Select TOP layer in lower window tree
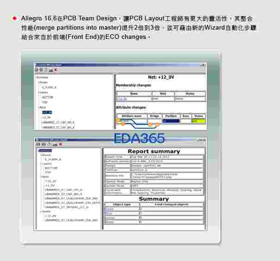This screenshot has height=261, width=280. pos(48,172)
